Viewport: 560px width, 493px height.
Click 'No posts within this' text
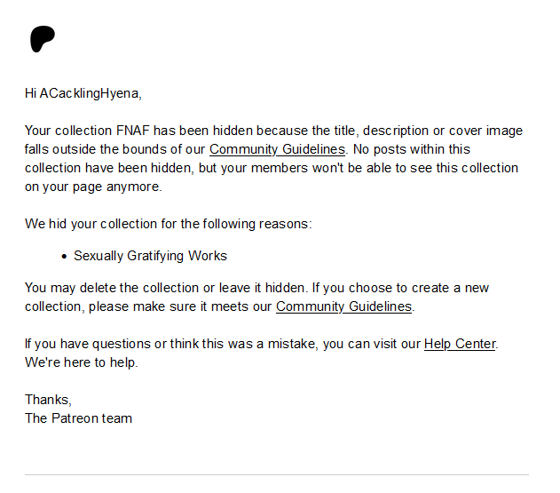[x=412, y=149]
